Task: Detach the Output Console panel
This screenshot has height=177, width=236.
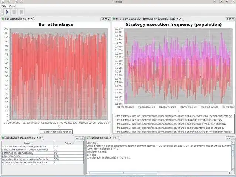Action: click(x=227, y=138)
